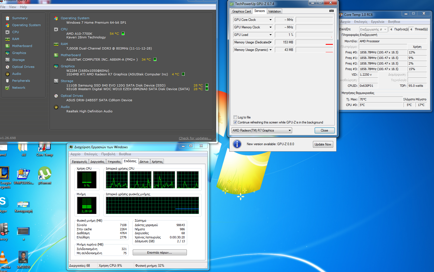The image size is (434, 272).
Task: Expand Memory Usage (Dedicated) sensor dropdown
Action: (270, 42)
